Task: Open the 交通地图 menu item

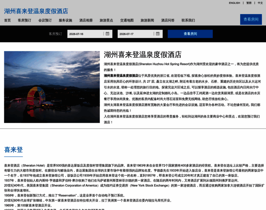Action: (x=127, y=20)
